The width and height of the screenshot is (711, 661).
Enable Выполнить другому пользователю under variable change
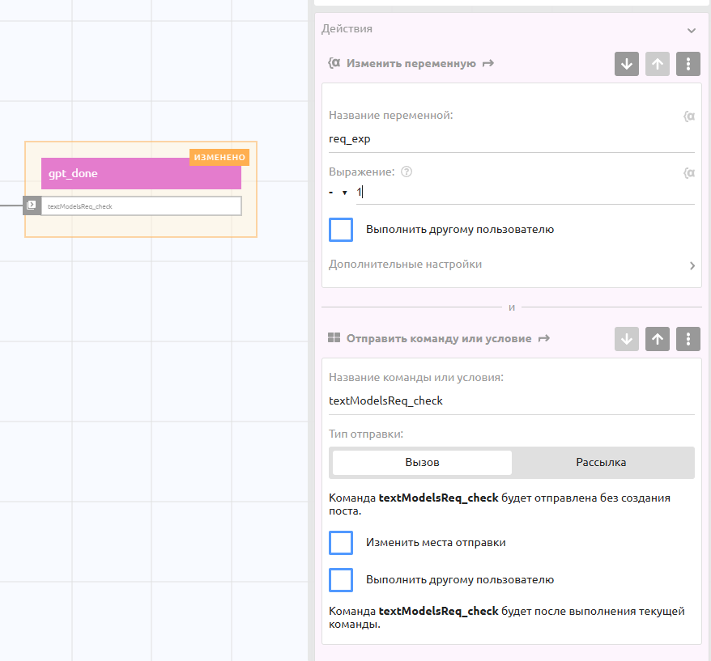[341, 230]
